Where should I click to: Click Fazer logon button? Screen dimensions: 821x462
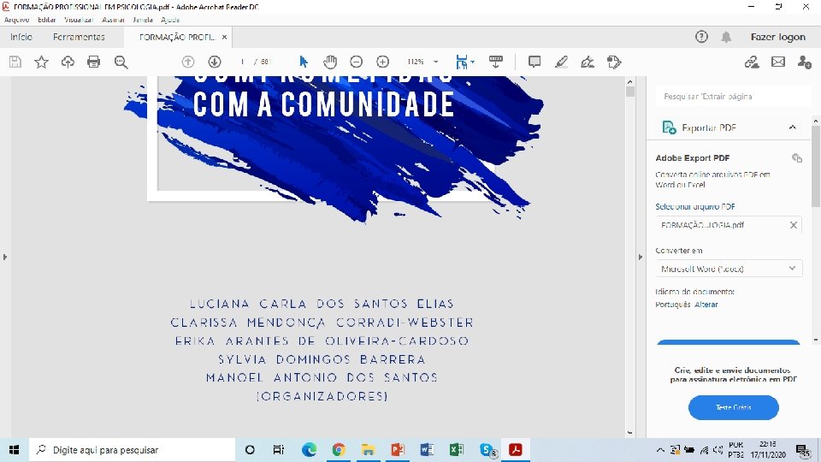pos(778,37)
